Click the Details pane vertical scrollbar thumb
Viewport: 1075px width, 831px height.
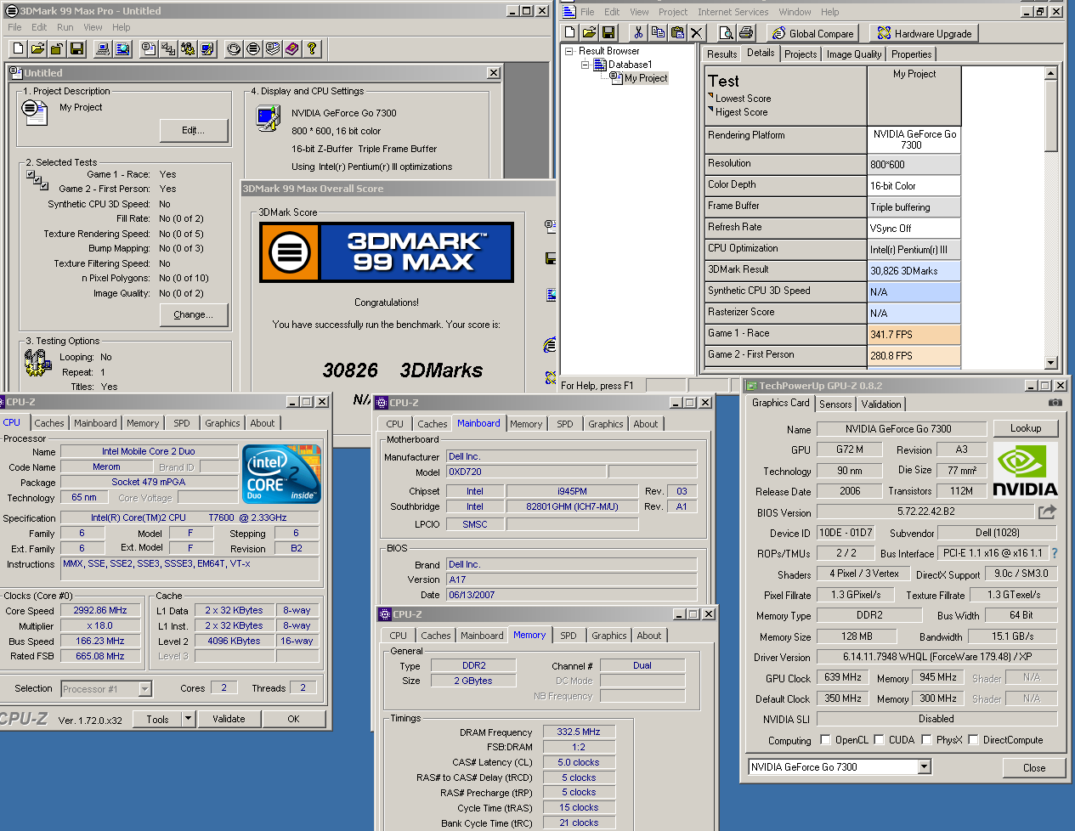coord(1051,116)
